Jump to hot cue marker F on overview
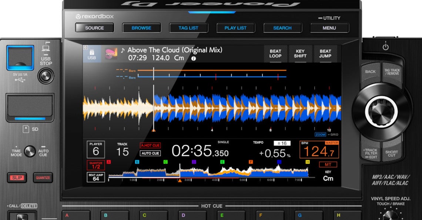This screenshot has height=220, width=422. pyautogui.click(x=251, y=162)
